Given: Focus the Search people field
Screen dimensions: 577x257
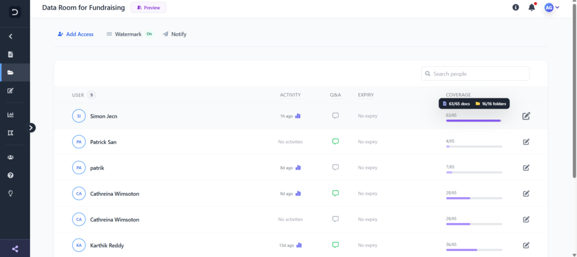Looking at the screenshot, I should tap(475, 74).
